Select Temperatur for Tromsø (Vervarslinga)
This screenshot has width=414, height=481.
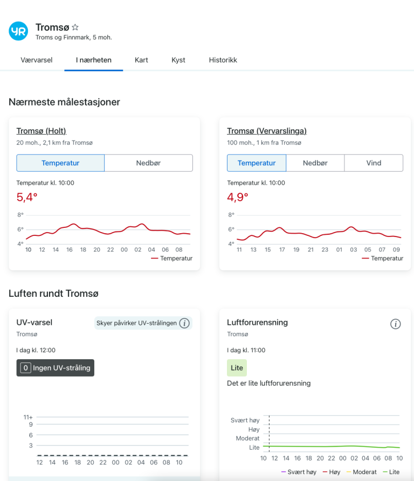coord(257,163)
